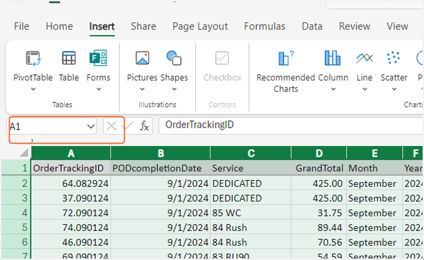Choose the Scatter chart icon
This screenshot has width=424, height=260.
tap(393, 58)
